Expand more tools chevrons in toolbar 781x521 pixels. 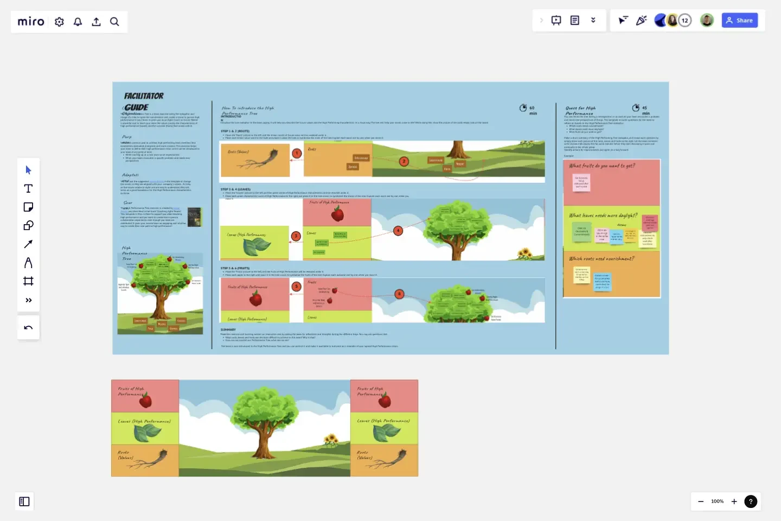[x=28, y=300]
